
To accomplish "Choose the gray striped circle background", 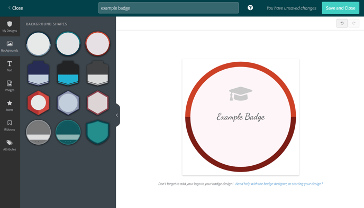I will [38, 133].
